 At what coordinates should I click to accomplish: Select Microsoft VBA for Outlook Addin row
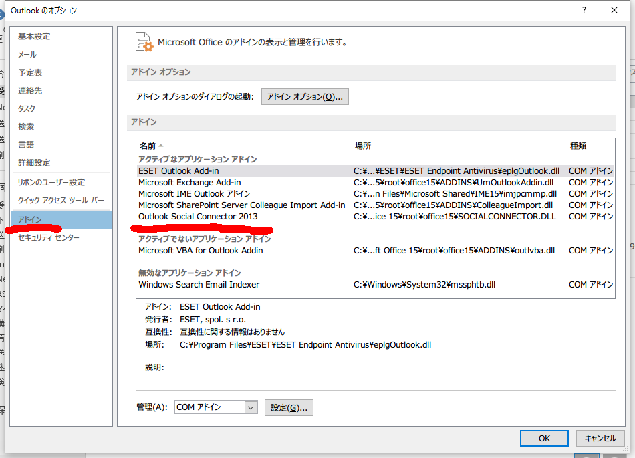tap(376, 250)
